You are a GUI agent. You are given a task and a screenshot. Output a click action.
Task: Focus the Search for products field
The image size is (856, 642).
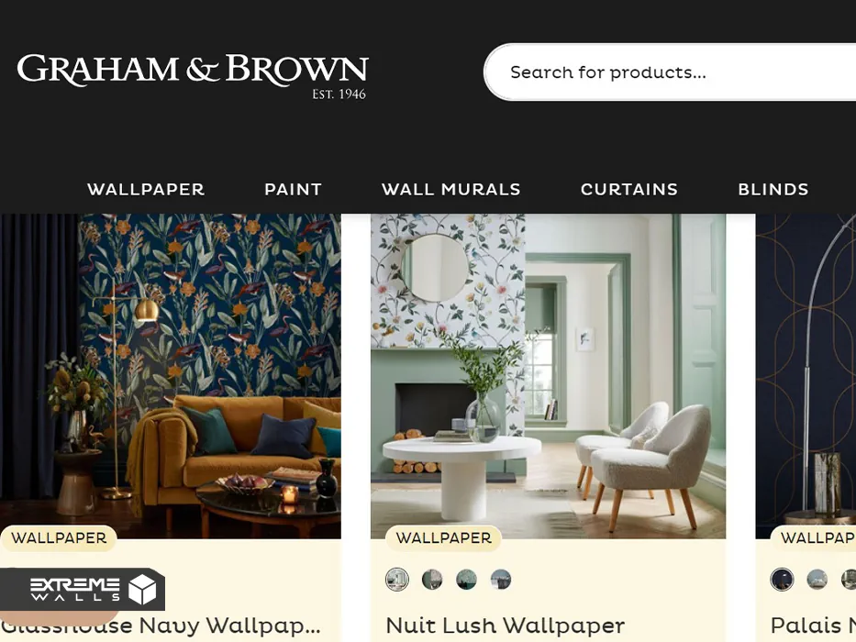(670, 72)
